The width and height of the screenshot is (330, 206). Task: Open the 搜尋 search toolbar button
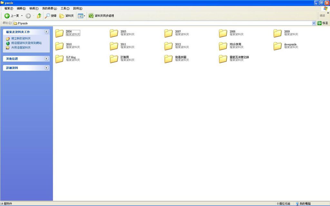tap(51, 16)
